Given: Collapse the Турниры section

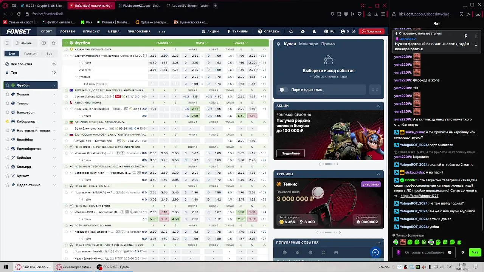Looking at the screenshot, I should pos(378,174).
